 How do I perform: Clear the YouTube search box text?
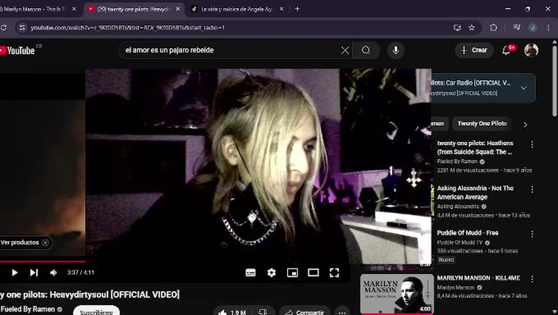(x=345, y=50)
